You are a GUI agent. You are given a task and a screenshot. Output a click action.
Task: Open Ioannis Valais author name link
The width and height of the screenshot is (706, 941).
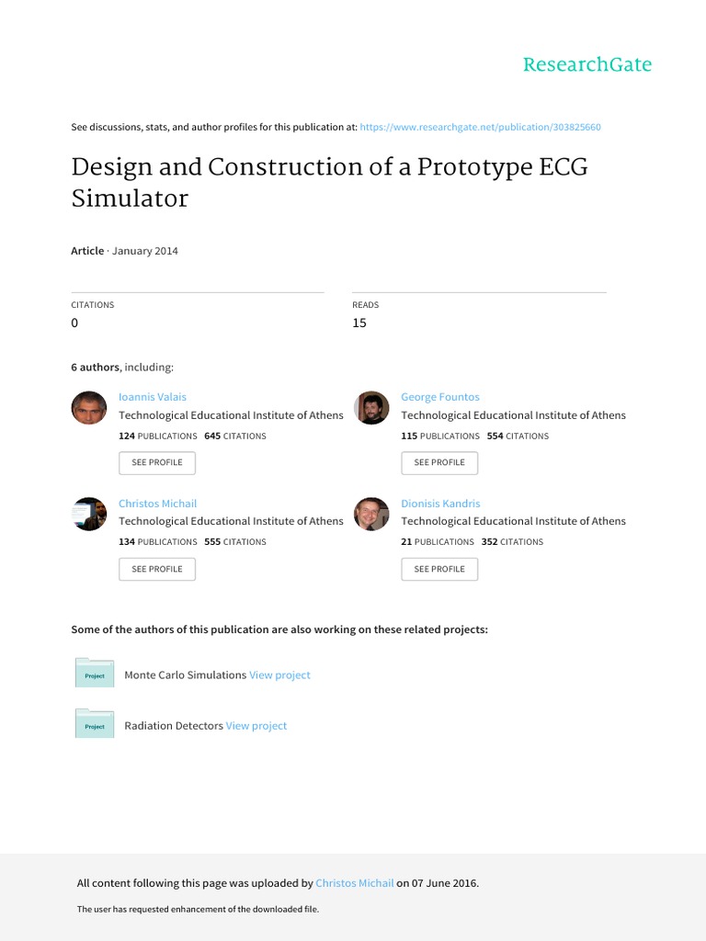click(153, 397)
